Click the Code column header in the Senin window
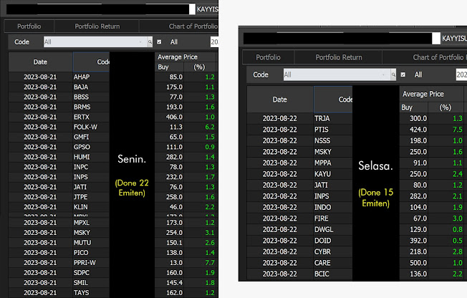 [91, 62]
